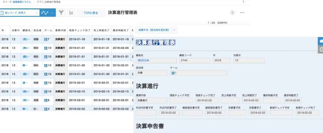This screenshot has height=133, width=323.
Task: Open customer link in 2019-02-15 row
Action: [26, 91]
